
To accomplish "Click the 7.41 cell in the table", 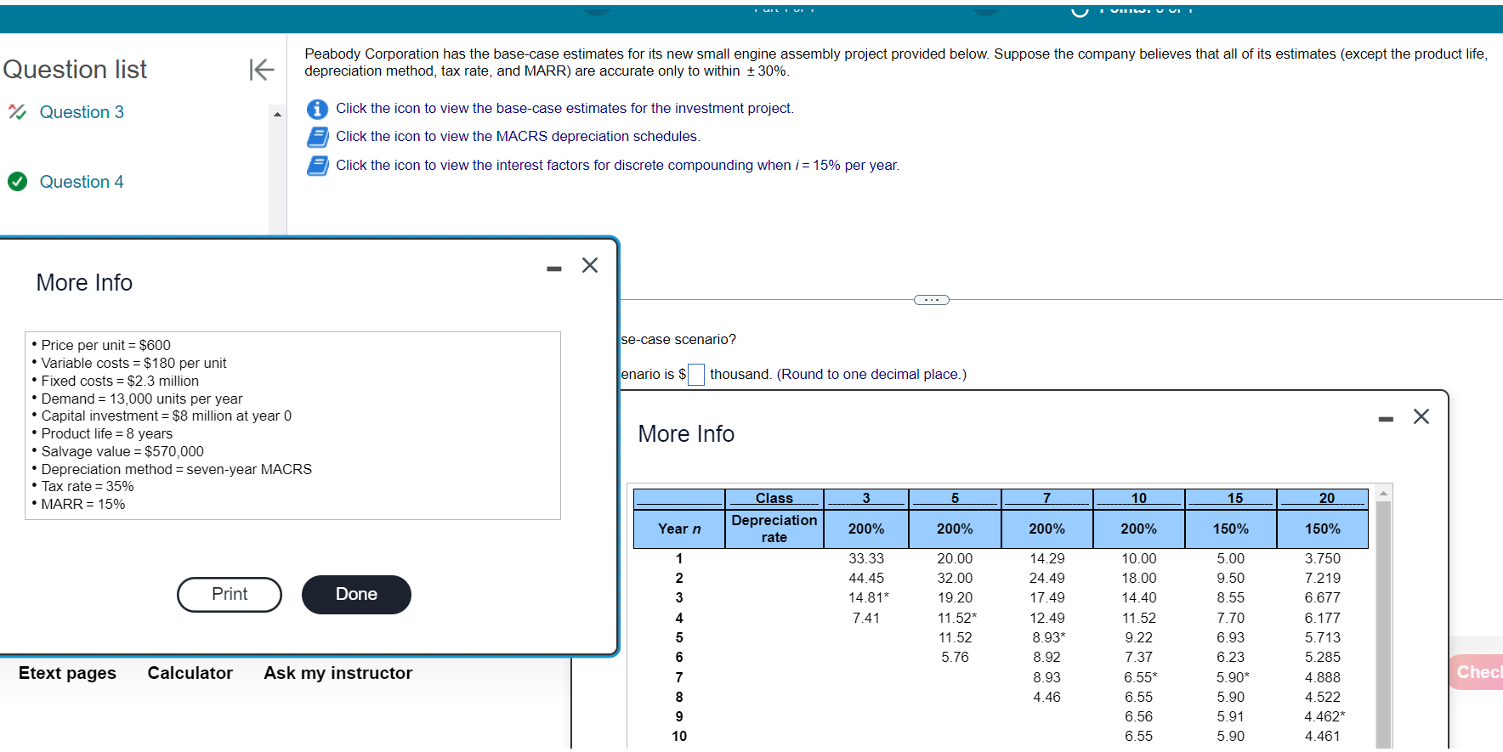I will tap(866, 619).
